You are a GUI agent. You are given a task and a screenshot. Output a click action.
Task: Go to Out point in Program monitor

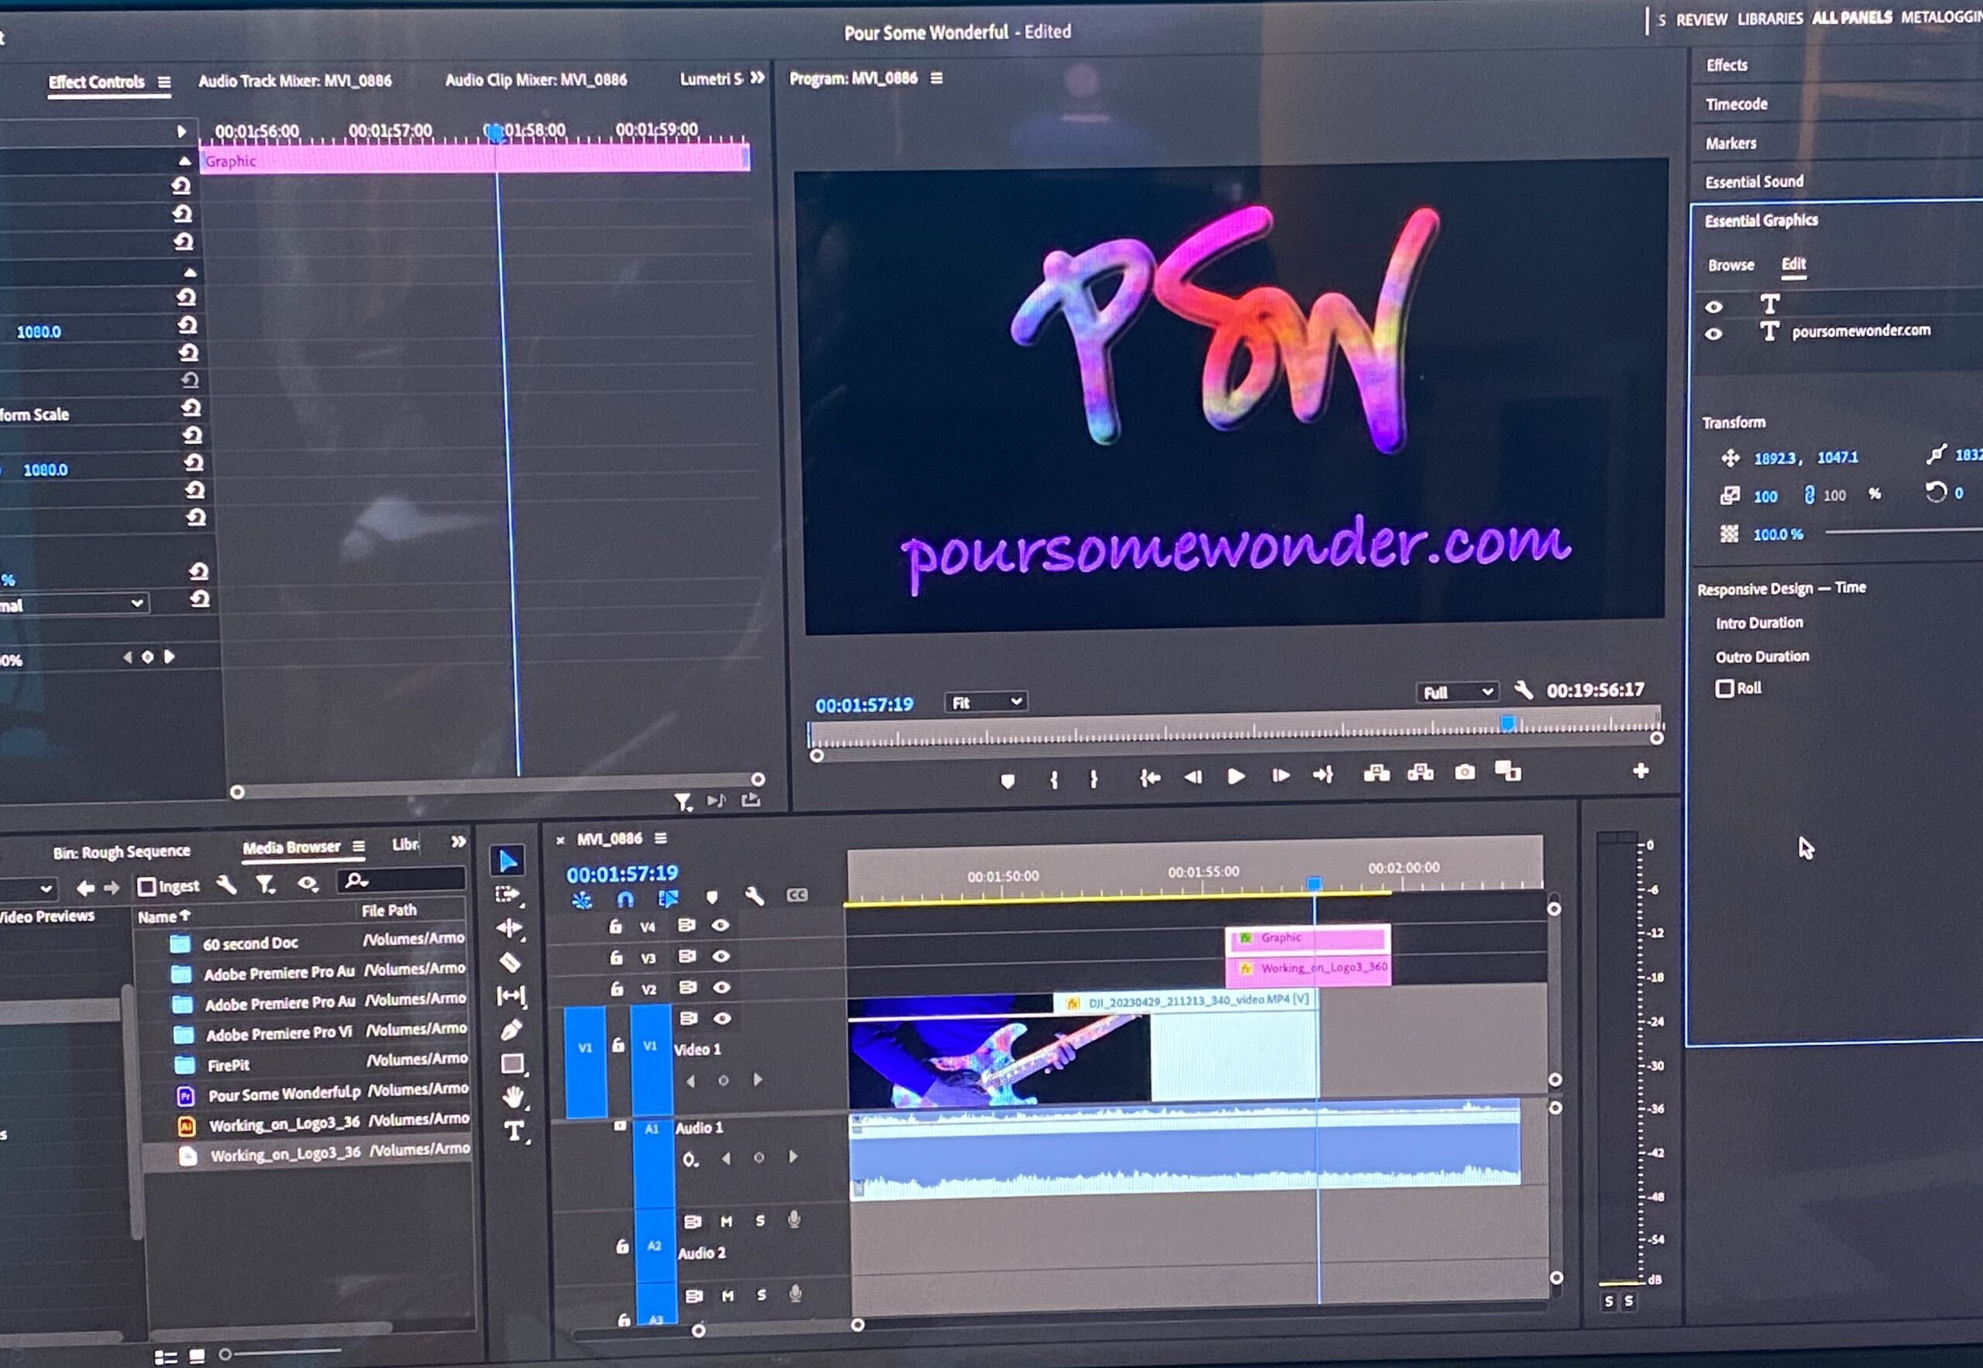[1323, 775]
